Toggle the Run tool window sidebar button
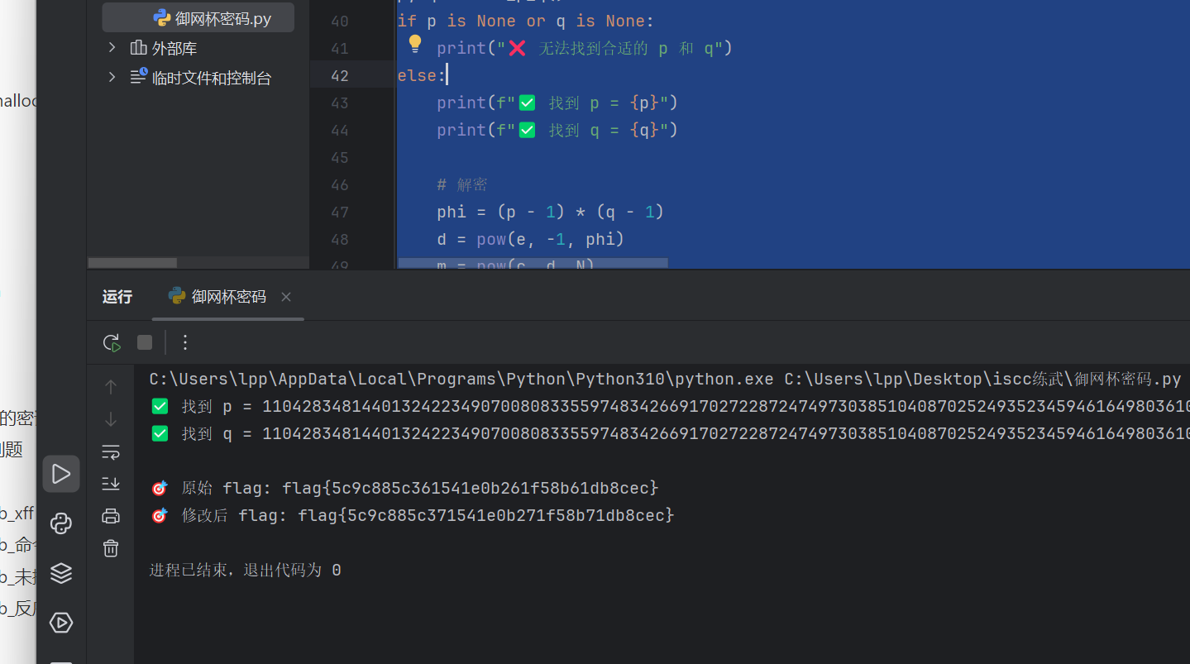Image resolution: width=1190 pixels, height=664 pixels. [x=61, y=474]
